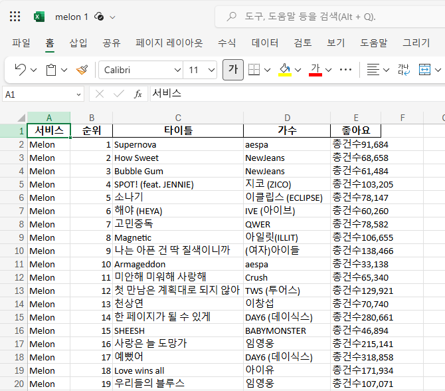The image size is (445, 391).
Task: Open the 데이터 ribbon tab
Action: (x=265, y=43)
